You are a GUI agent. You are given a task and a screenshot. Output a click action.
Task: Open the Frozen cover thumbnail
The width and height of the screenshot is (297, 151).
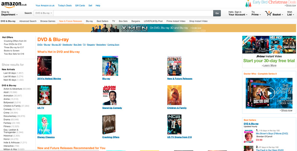coord(44,124)
